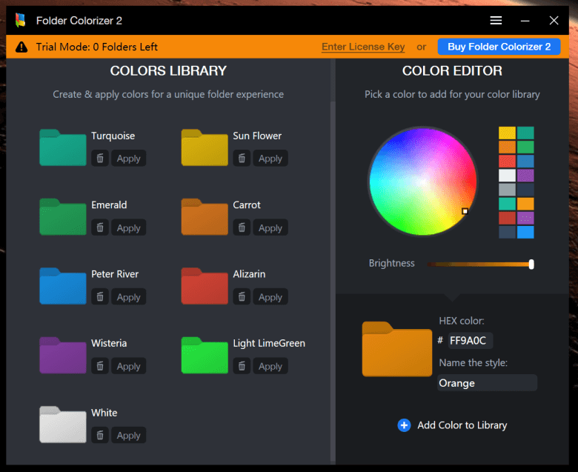Pick the white swatch in palette grid

507,176
